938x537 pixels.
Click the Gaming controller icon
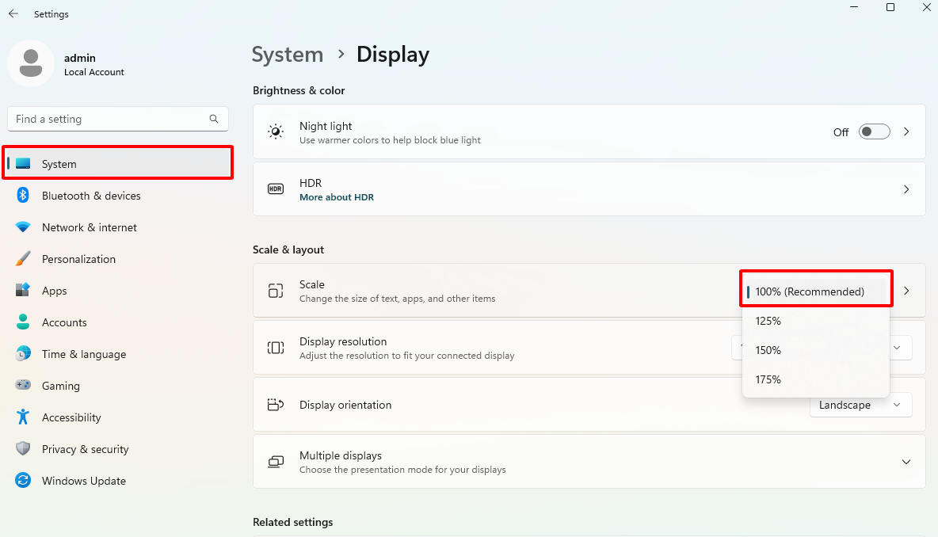tap(23, 385)
